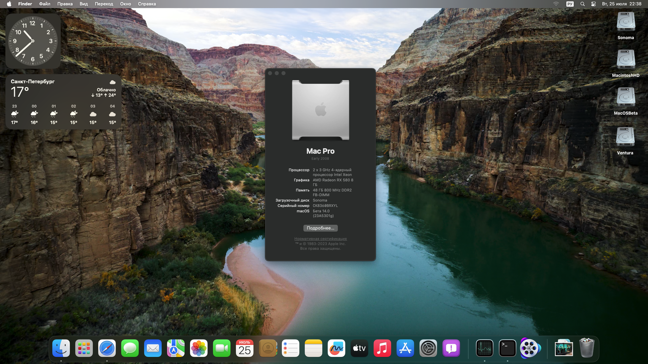Click the serial number CK8360BRXYL

tap(325, 206)
